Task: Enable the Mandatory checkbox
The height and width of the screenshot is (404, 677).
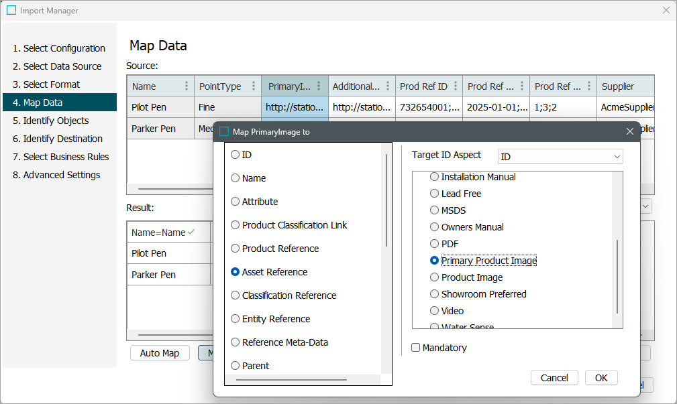Action: coord(416,348)
